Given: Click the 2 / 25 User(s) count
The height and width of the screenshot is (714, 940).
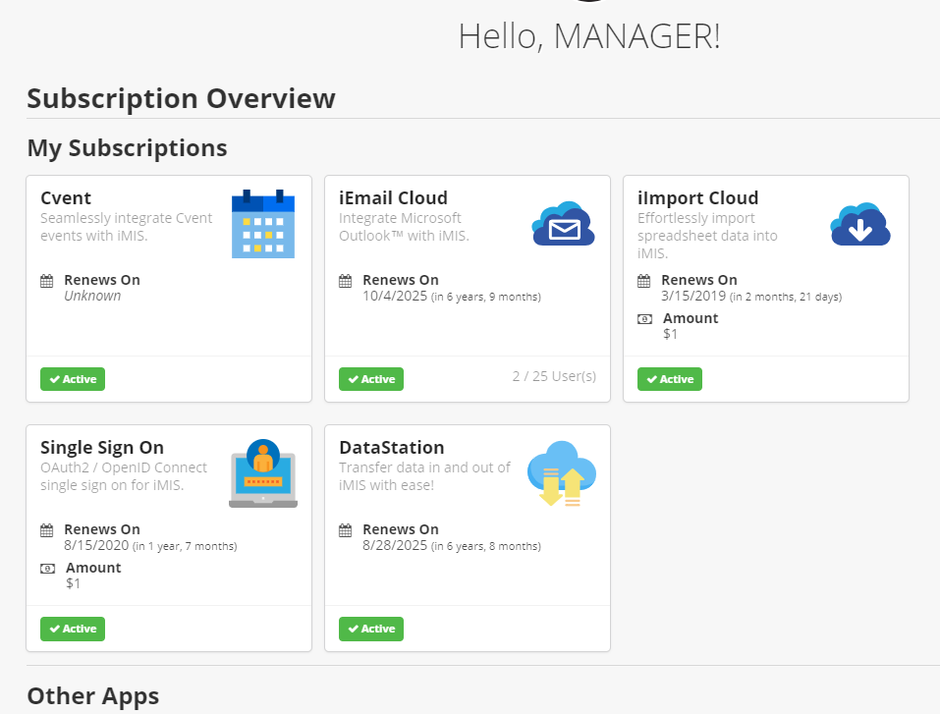Looking at the screenshot, I should coord(554,376).
